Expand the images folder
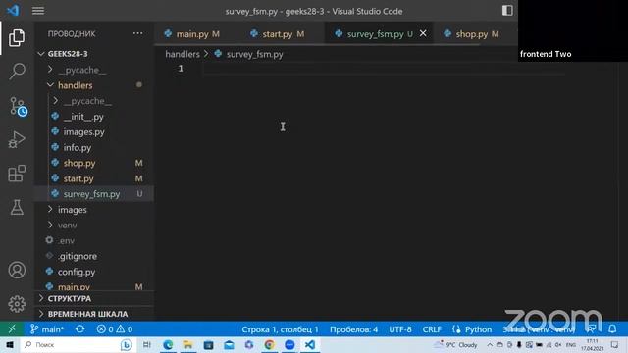Image resolution: width=628 pixels, height=353 pixels. [94, 210]
